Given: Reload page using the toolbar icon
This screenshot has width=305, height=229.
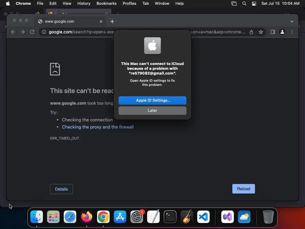Looking at the screenshot, I should coord(32,32).
